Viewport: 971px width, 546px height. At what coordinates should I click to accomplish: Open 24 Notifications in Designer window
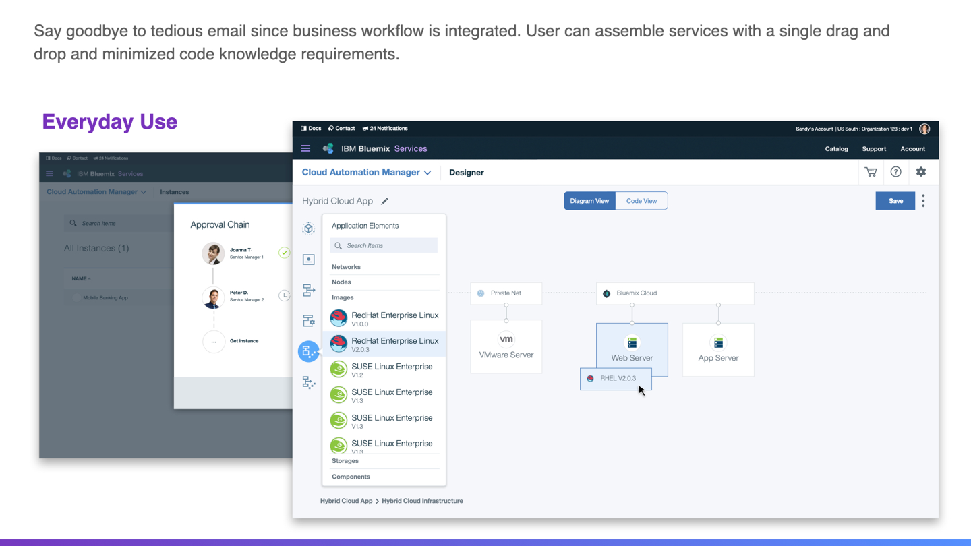click(x=385, y=128)
